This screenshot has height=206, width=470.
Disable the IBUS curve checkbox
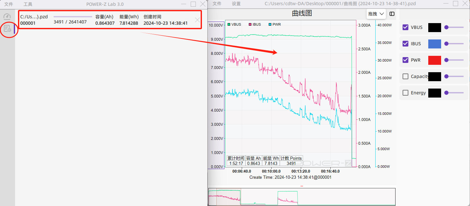405,44
